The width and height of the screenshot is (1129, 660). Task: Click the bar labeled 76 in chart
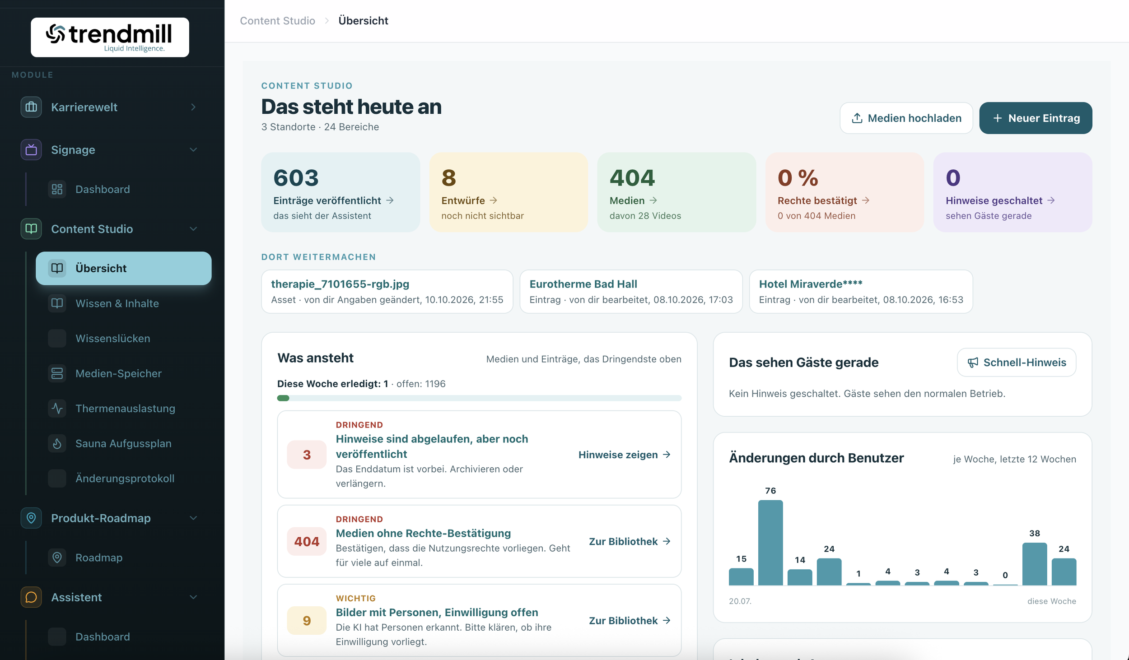pos(770,542)
